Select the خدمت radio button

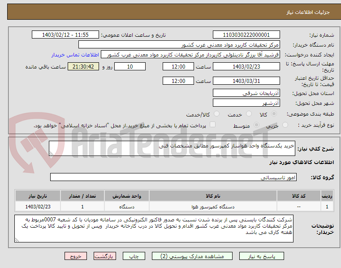point(249,114)
